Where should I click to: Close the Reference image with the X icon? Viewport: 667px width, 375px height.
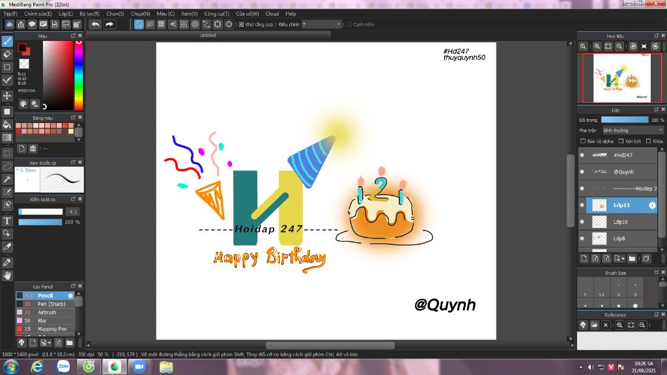pyautogui.click(x=606, y=326)
